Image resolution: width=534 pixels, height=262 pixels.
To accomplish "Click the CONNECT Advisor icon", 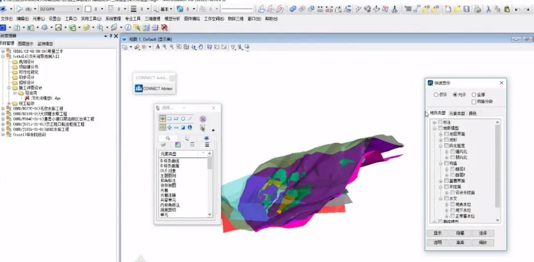I will (x=139, y=88).
